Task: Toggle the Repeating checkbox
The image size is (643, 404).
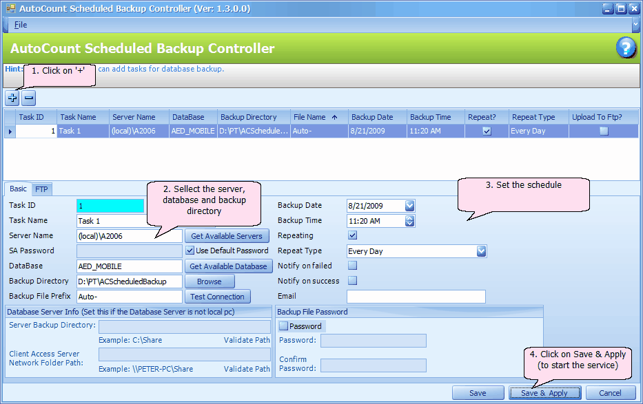Action: [352, 235]
